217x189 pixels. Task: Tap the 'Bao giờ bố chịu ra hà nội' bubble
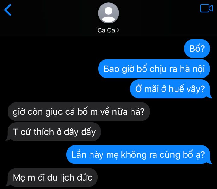tap(154, 69)
